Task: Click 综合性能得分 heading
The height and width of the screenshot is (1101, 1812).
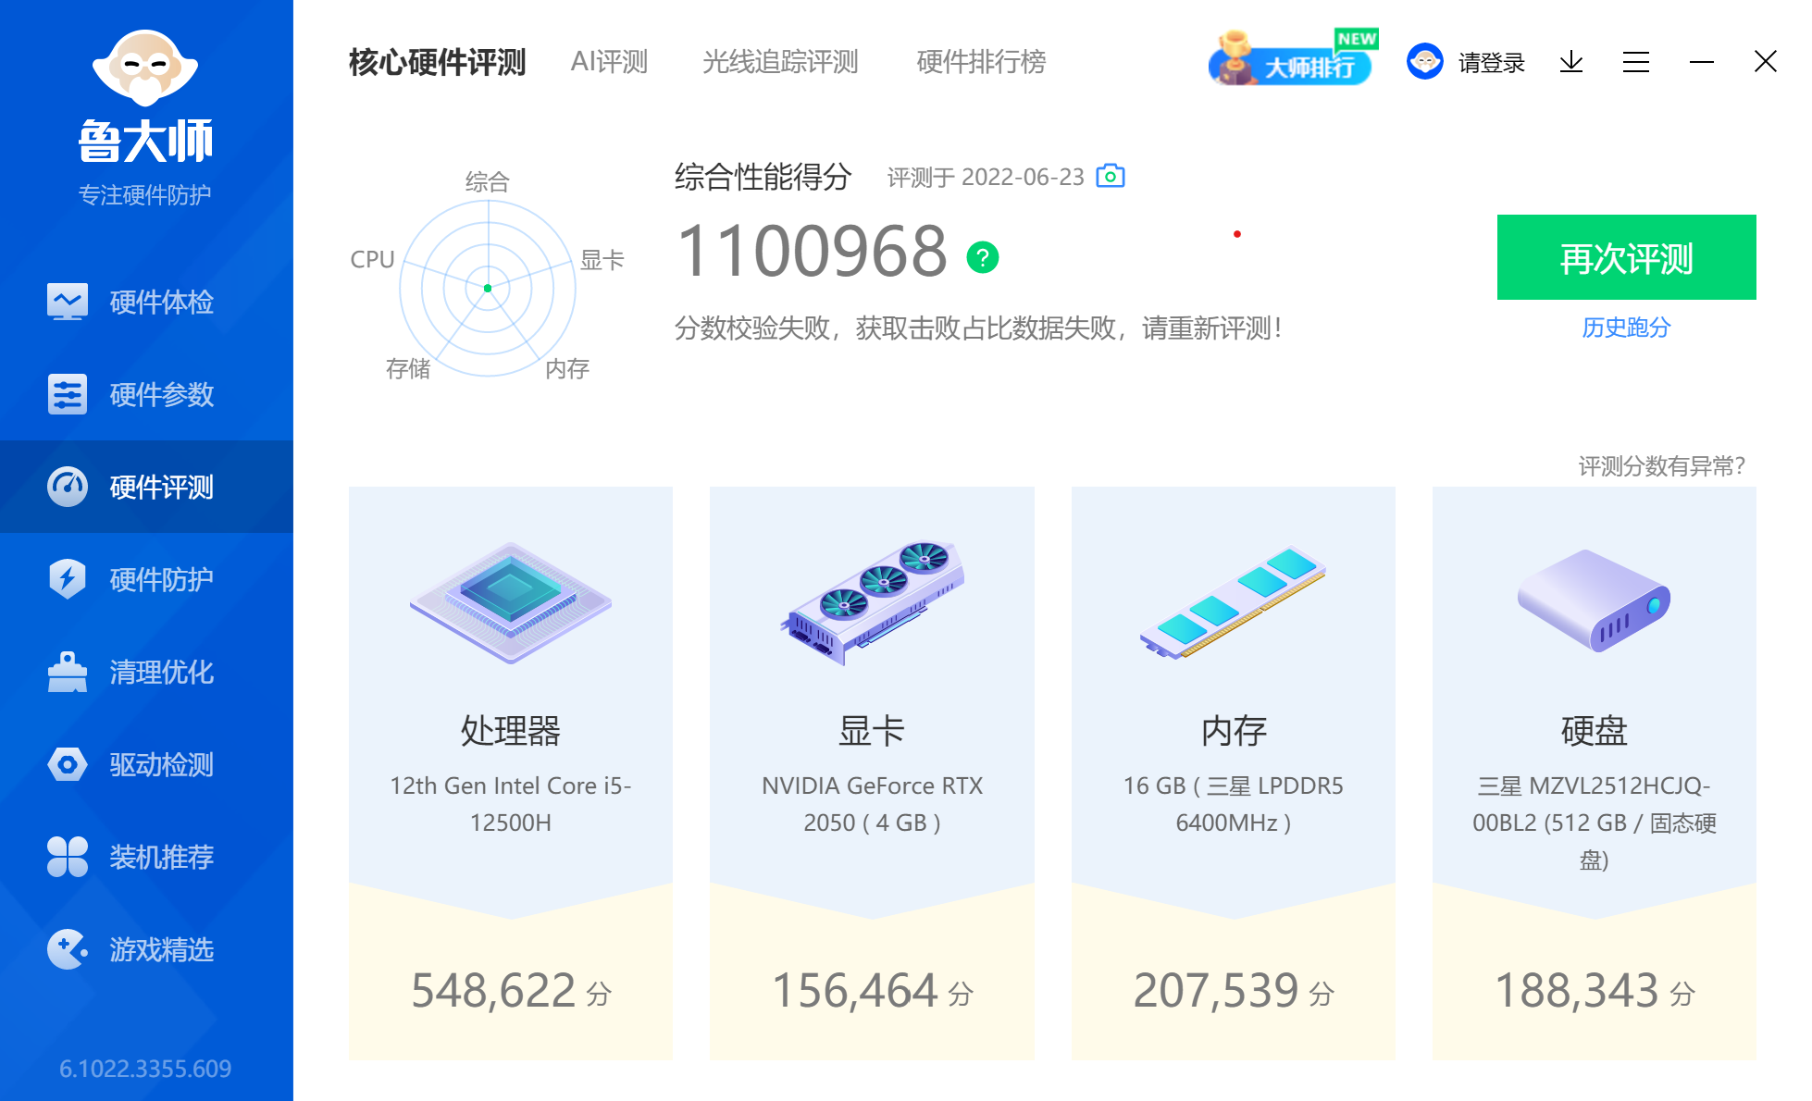Action: tap(763, 177)
